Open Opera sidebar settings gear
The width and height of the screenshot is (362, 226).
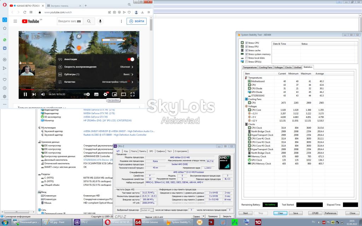point(5,97)
